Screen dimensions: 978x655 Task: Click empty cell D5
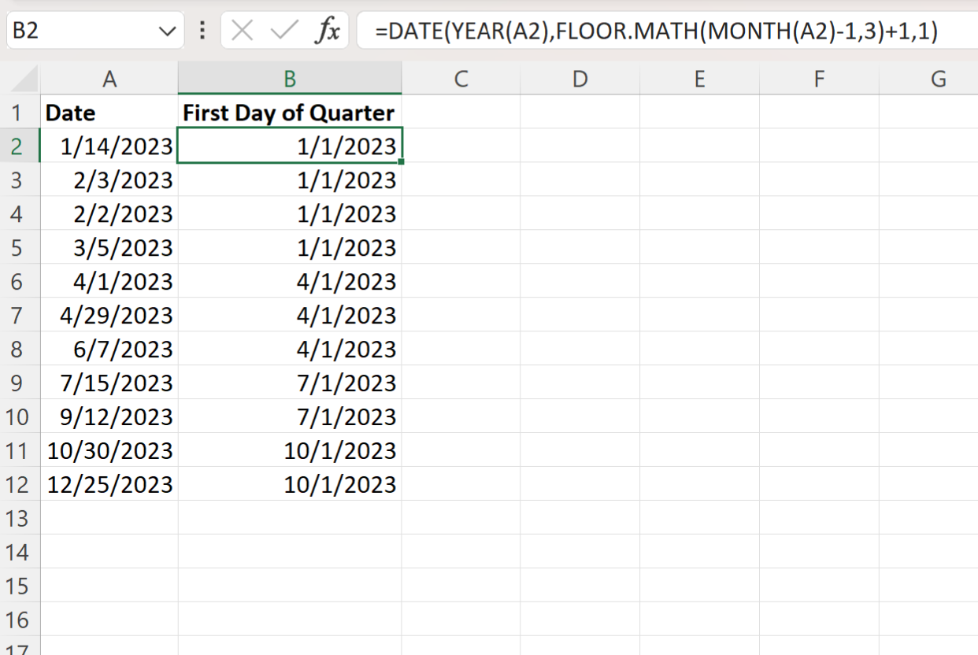pyautogui.click(x=580, y=248)
